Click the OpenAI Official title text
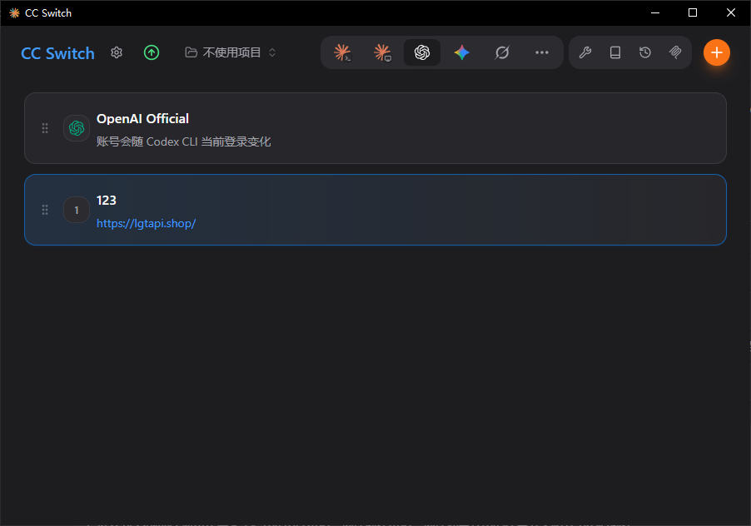Viewport: 751px width, 526px height. [142, 119]
